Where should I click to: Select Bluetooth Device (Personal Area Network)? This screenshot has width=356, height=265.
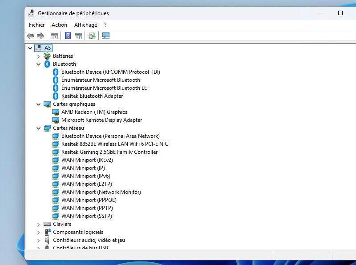[110, 136]
